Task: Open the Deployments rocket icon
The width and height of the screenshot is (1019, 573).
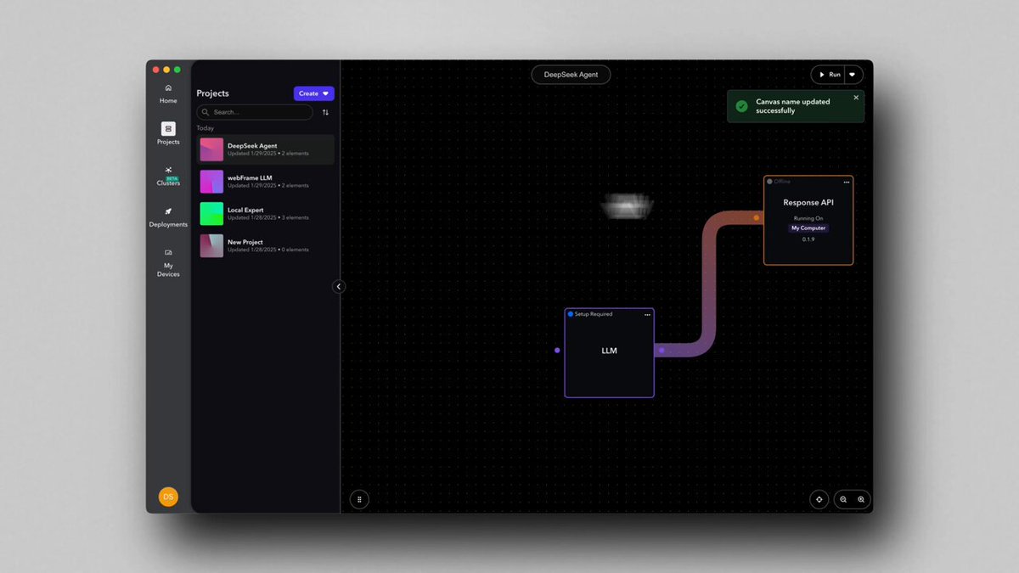Action: [168, 211]
